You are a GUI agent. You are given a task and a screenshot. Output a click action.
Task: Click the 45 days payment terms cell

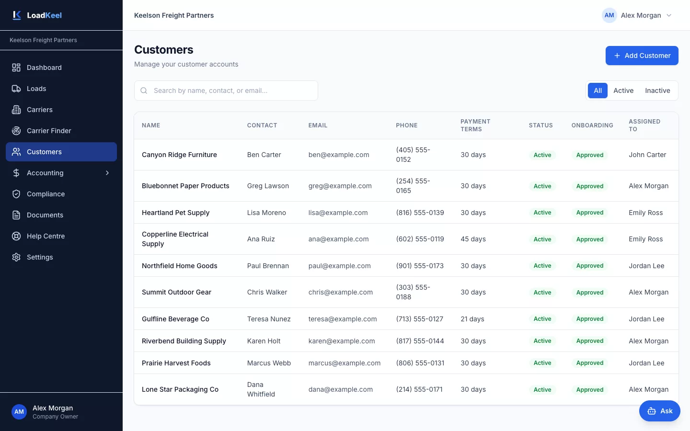[473, 239]
